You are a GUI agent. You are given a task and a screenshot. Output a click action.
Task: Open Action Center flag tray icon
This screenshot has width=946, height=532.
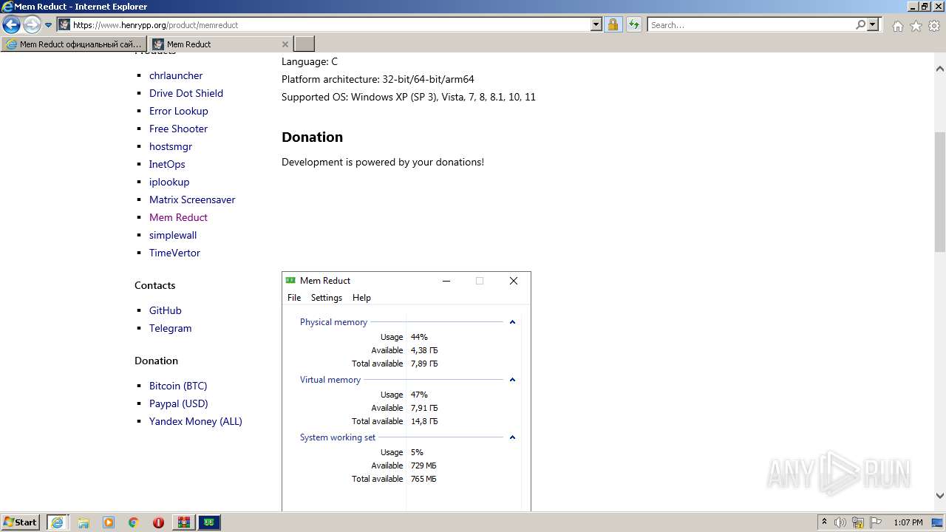pyautogui.click(x=876, y=522)
